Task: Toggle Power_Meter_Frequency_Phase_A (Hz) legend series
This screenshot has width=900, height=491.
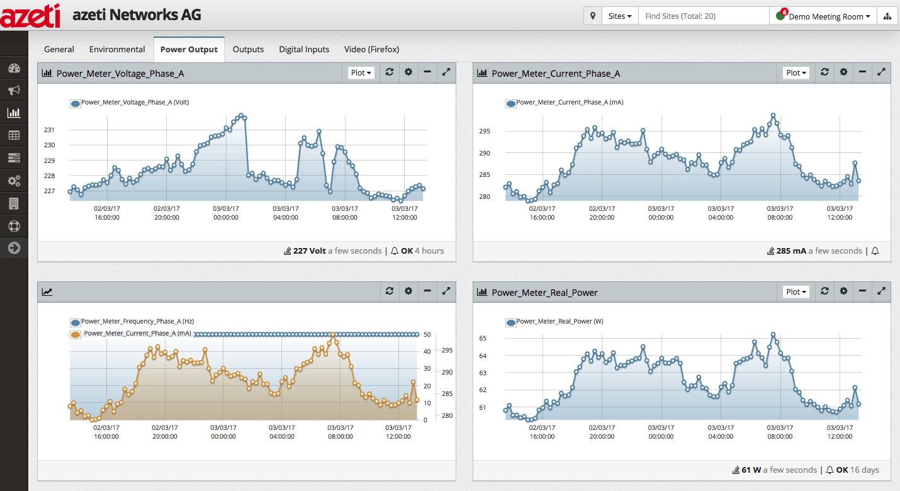Action: point(132,322)
